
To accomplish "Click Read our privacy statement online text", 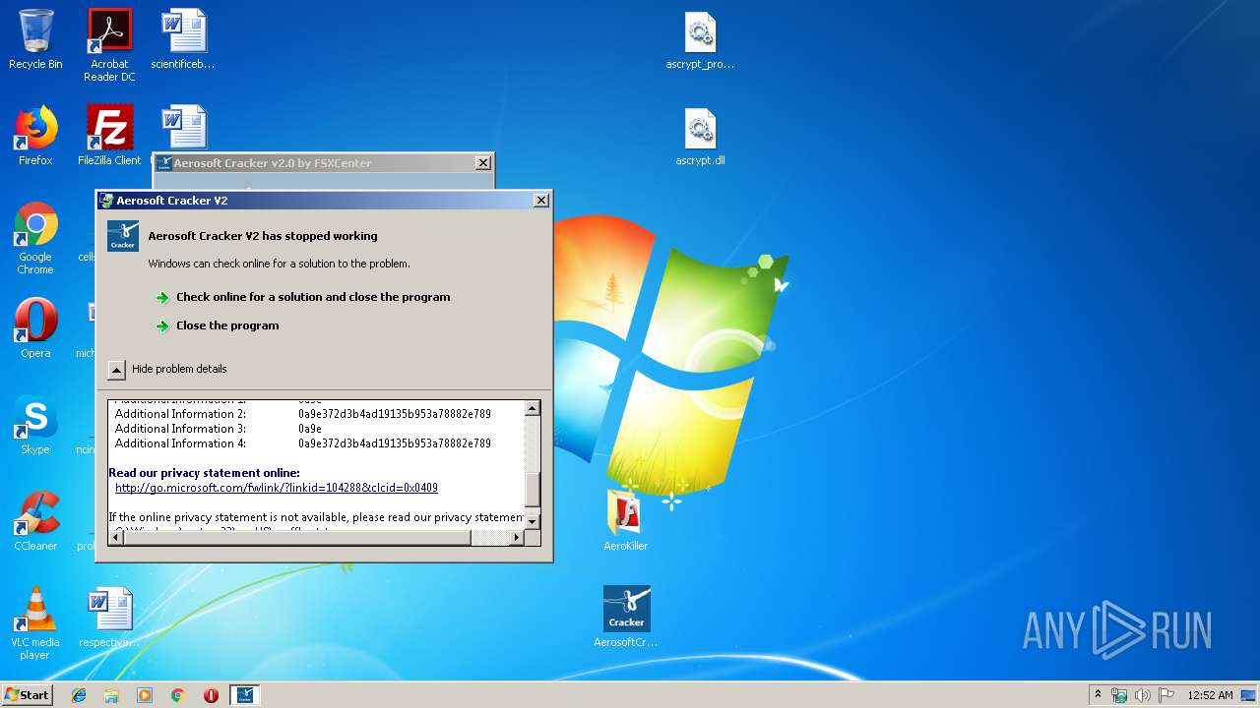I will [204, 473].
